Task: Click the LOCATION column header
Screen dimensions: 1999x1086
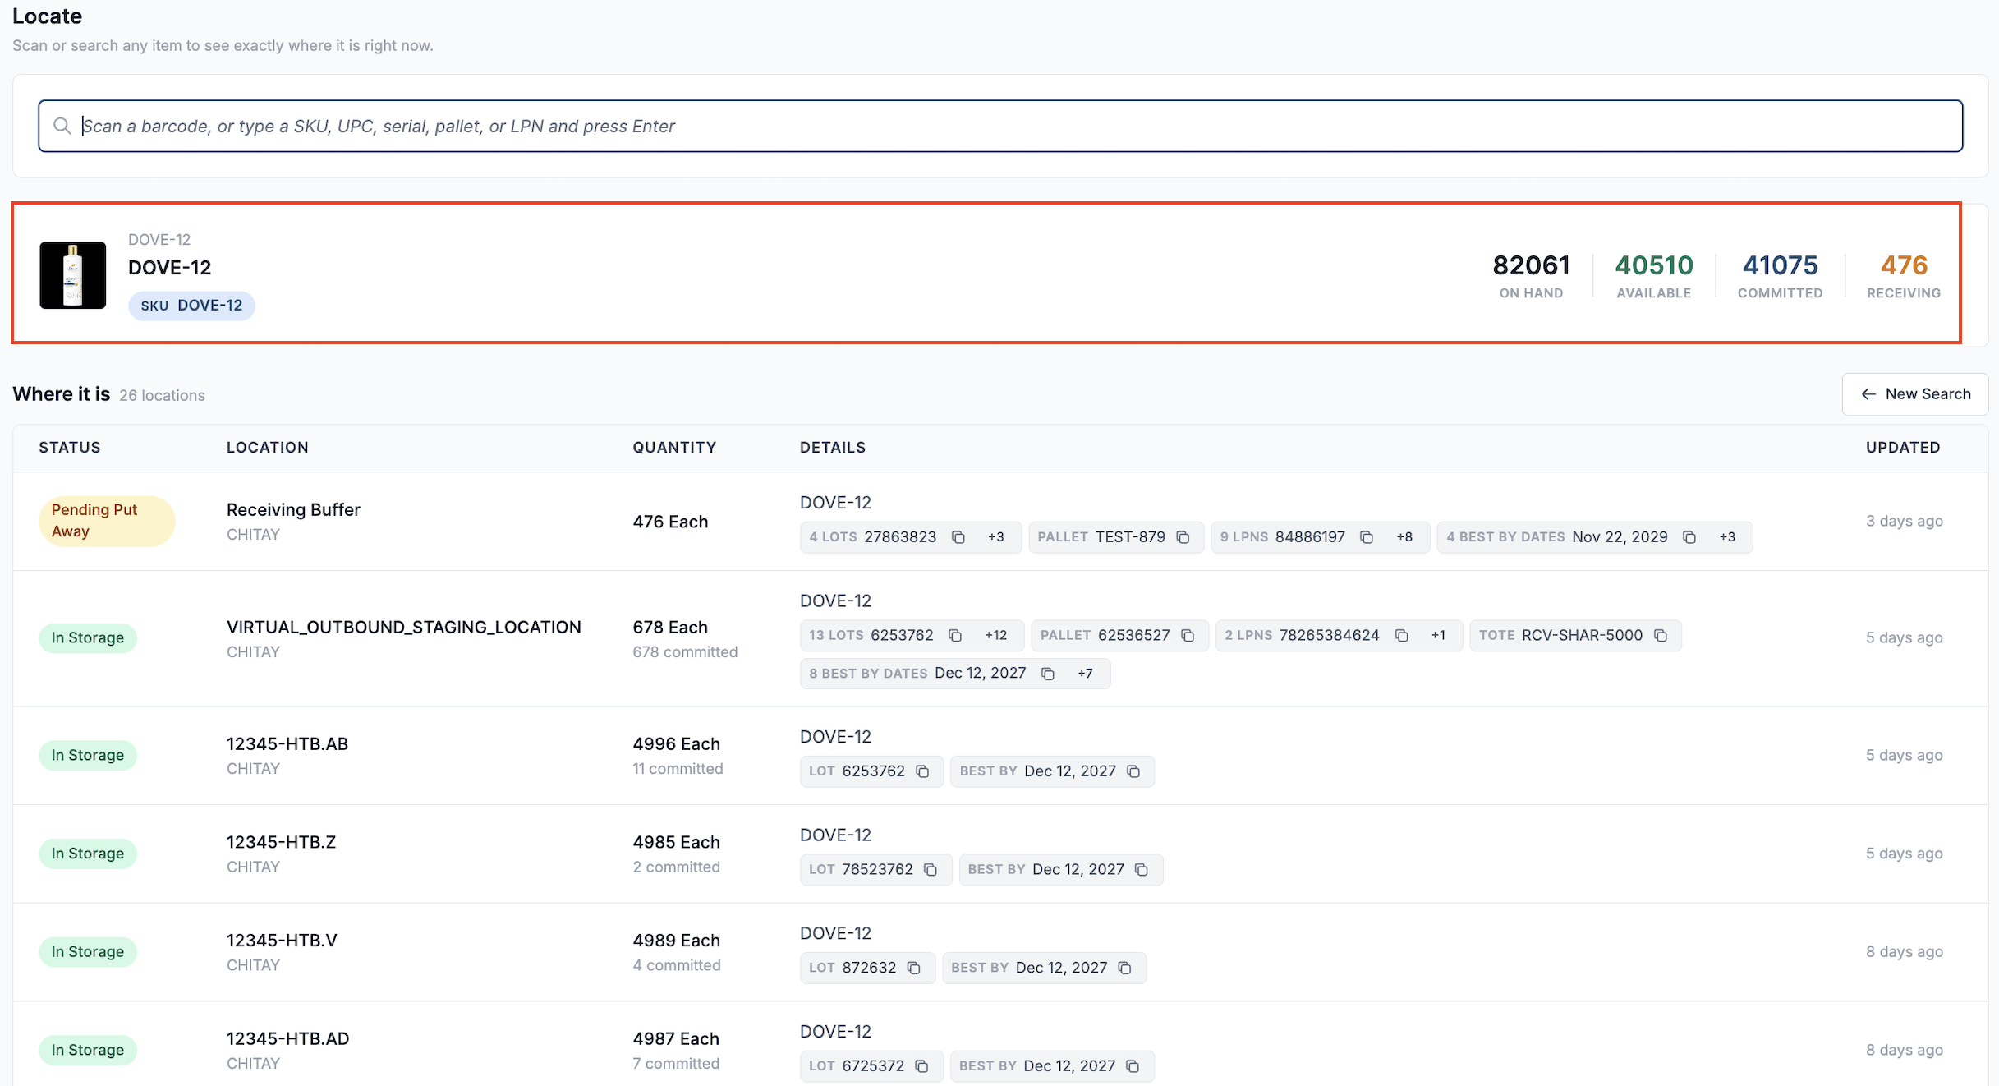Action: 268,448
